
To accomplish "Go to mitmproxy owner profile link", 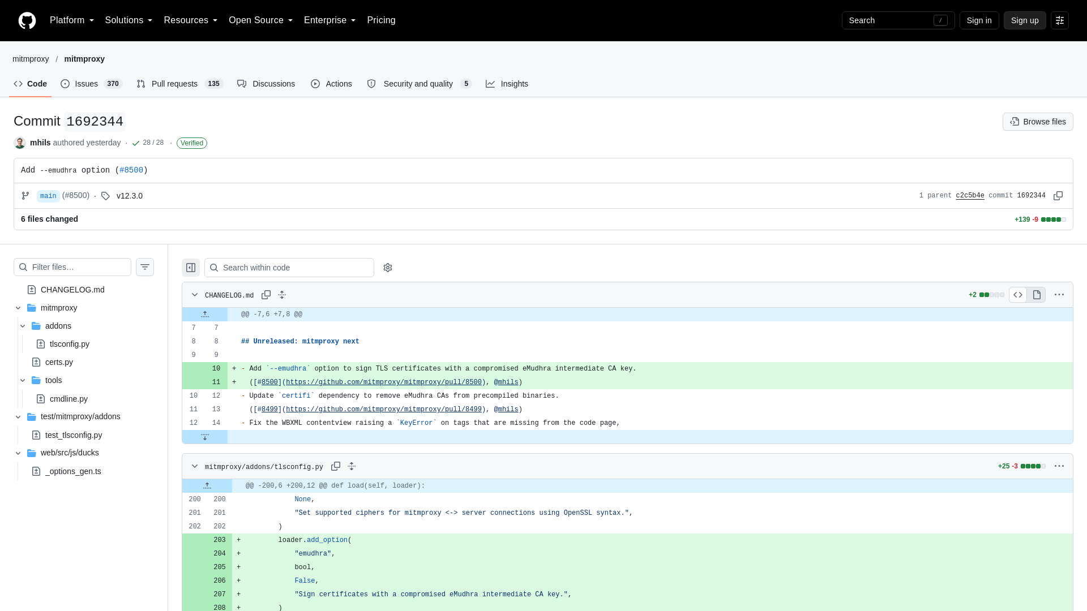I will click(31, 59).
